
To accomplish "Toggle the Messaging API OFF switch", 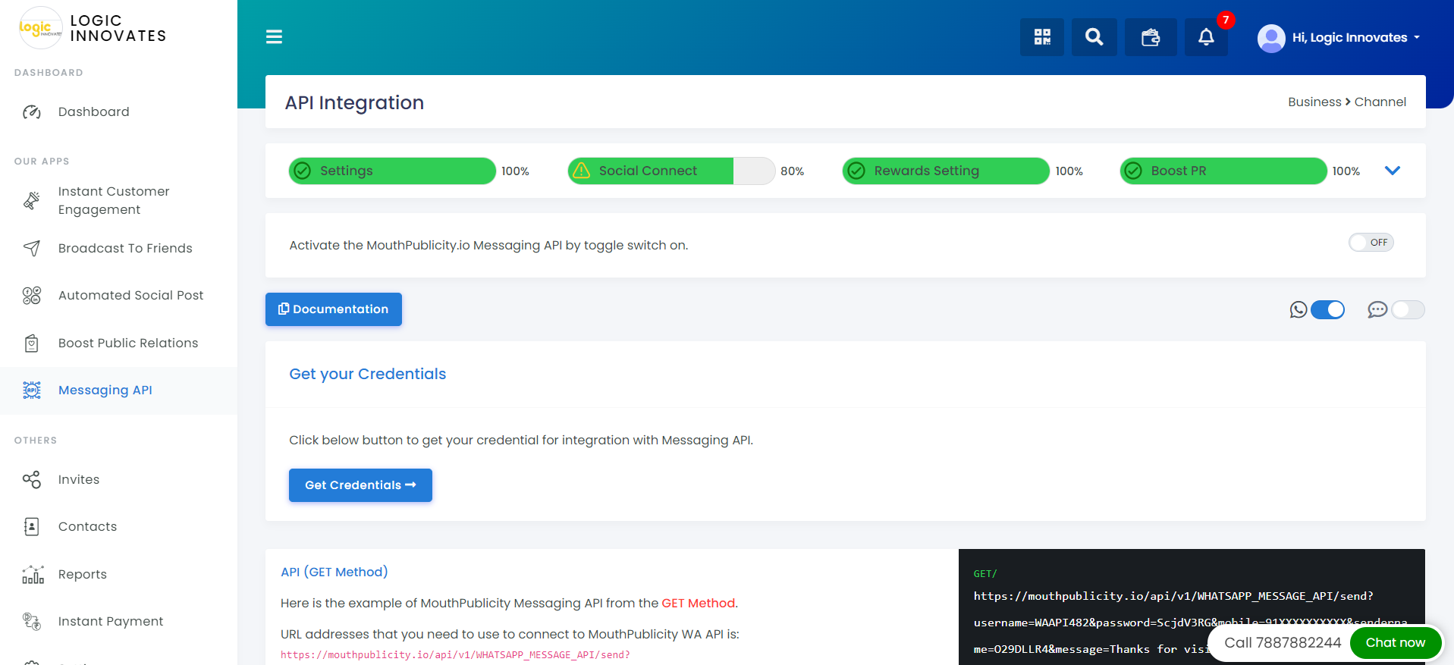I will point(1371,243).
